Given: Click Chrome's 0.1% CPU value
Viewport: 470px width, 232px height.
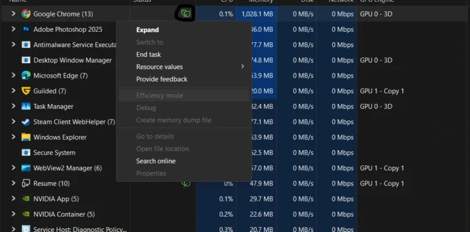Looking at the screenshot, I should (226, 14).
